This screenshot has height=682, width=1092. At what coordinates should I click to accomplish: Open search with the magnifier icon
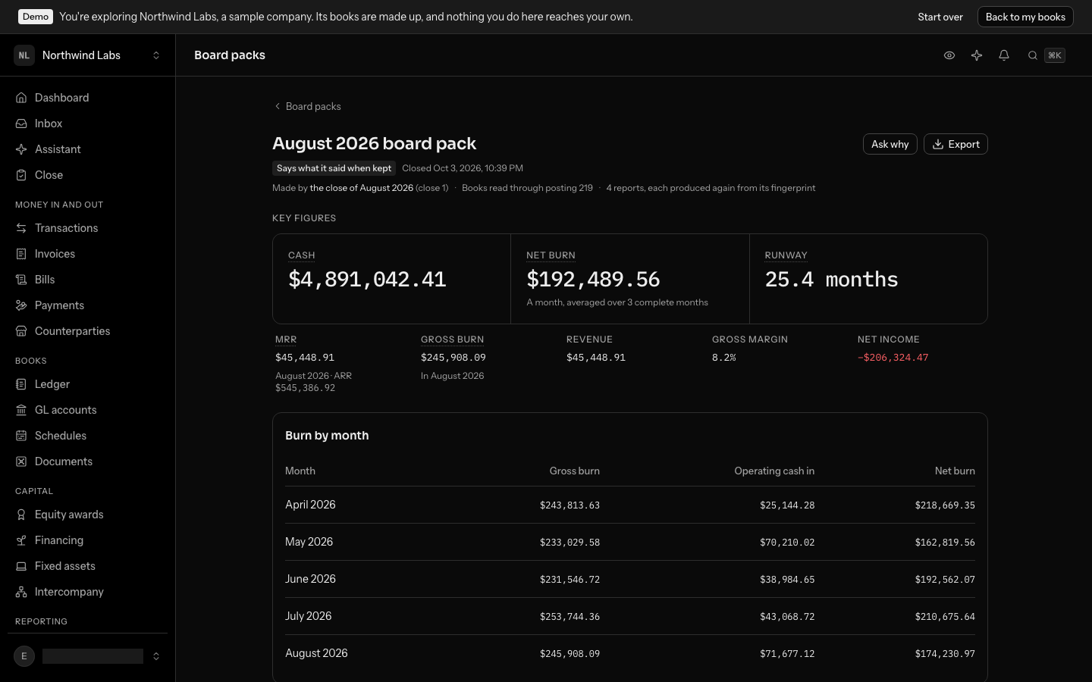pos(1033,55)
